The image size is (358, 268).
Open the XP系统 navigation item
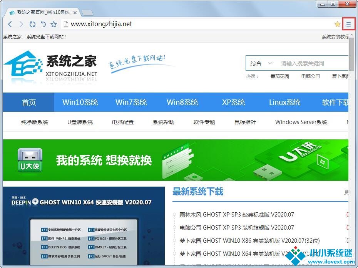233,102
